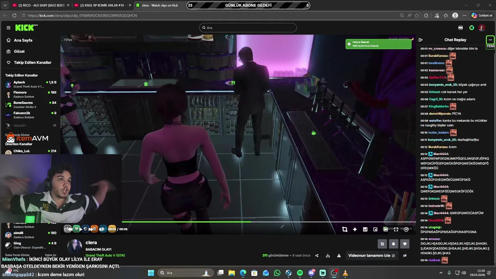Screen dimensions: 496x279
Task: Open Chat Replay three-dot options menu
Action: 490,40
